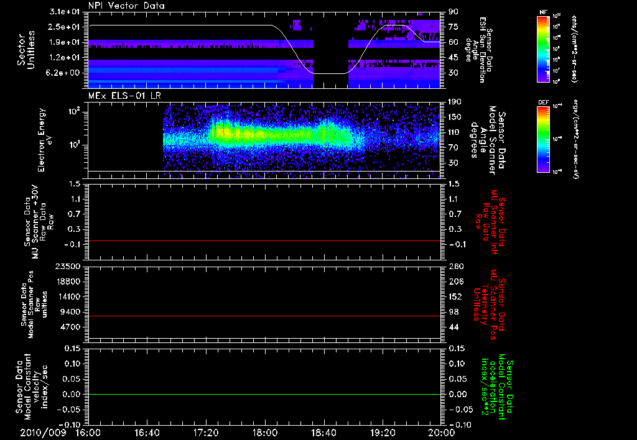
Task: Click the 18:40 time axis label
Action: (323, 433)
